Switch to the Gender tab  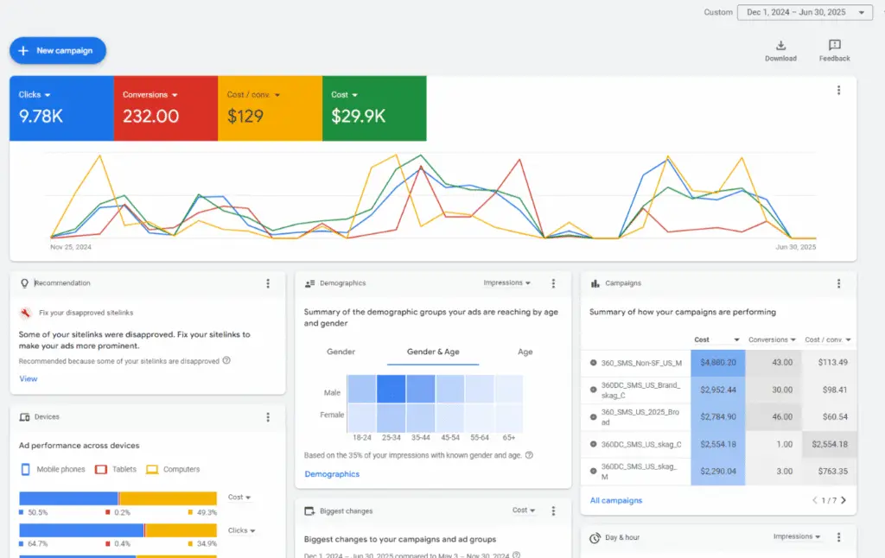341,352
